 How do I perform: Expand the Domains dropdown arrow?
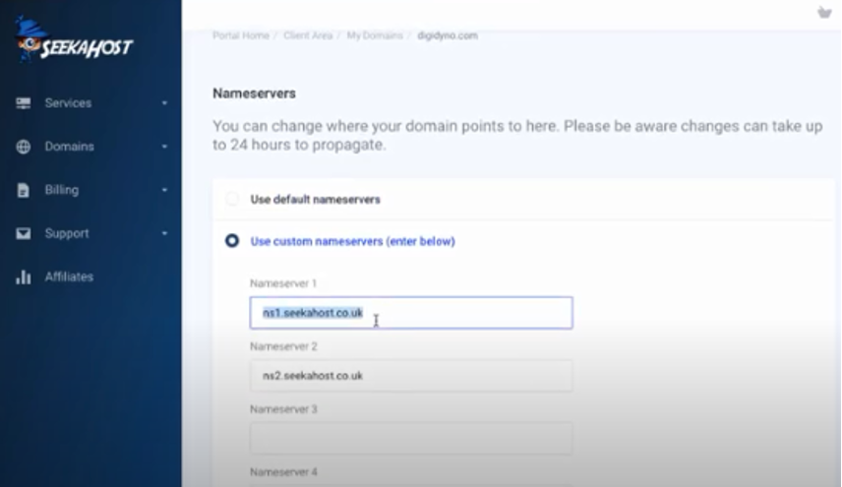(164, 147)
